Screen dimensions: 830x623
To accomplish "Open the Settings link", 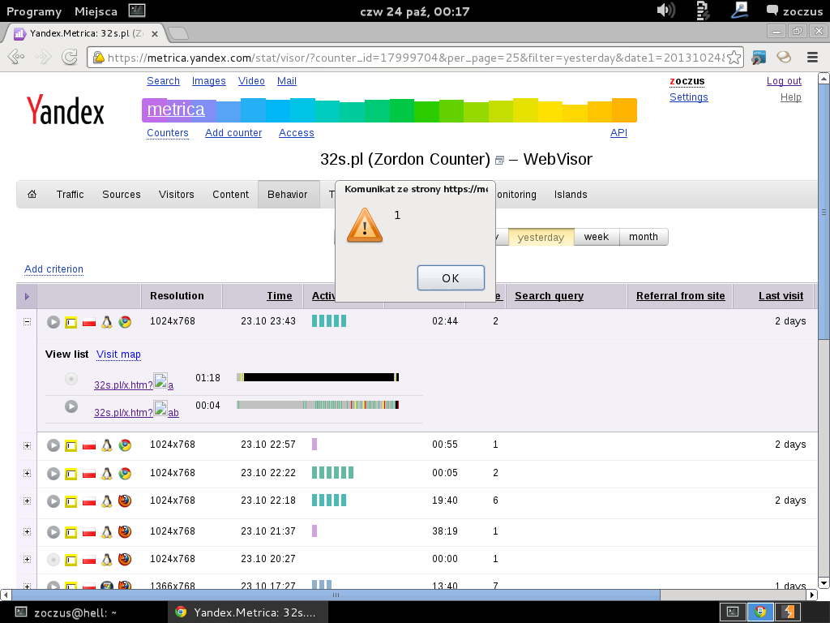I will [689, 97].
